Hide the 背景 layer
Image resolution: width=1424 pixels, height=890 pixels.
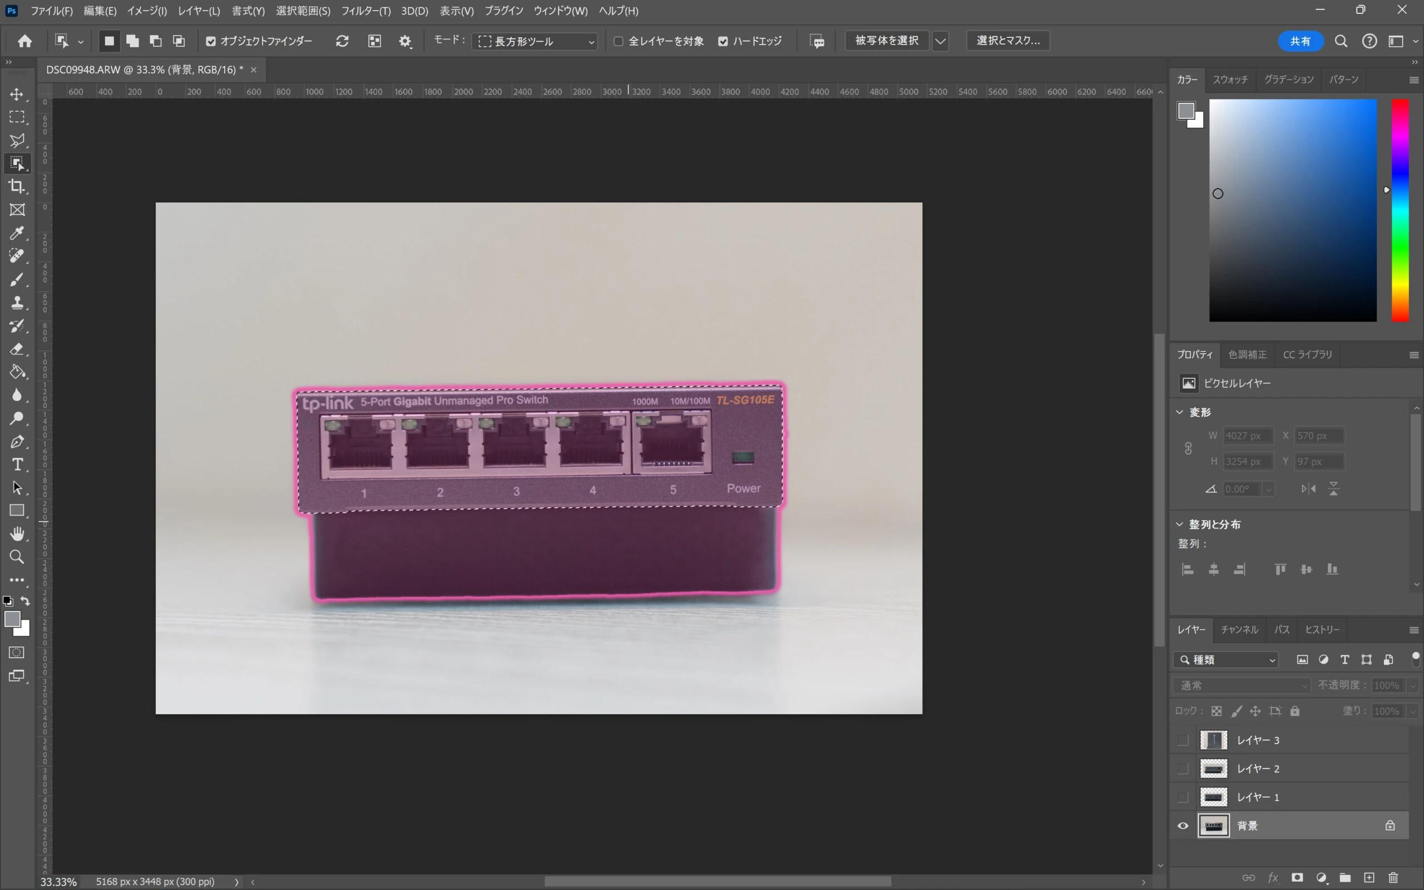[x=1183, y=826]
